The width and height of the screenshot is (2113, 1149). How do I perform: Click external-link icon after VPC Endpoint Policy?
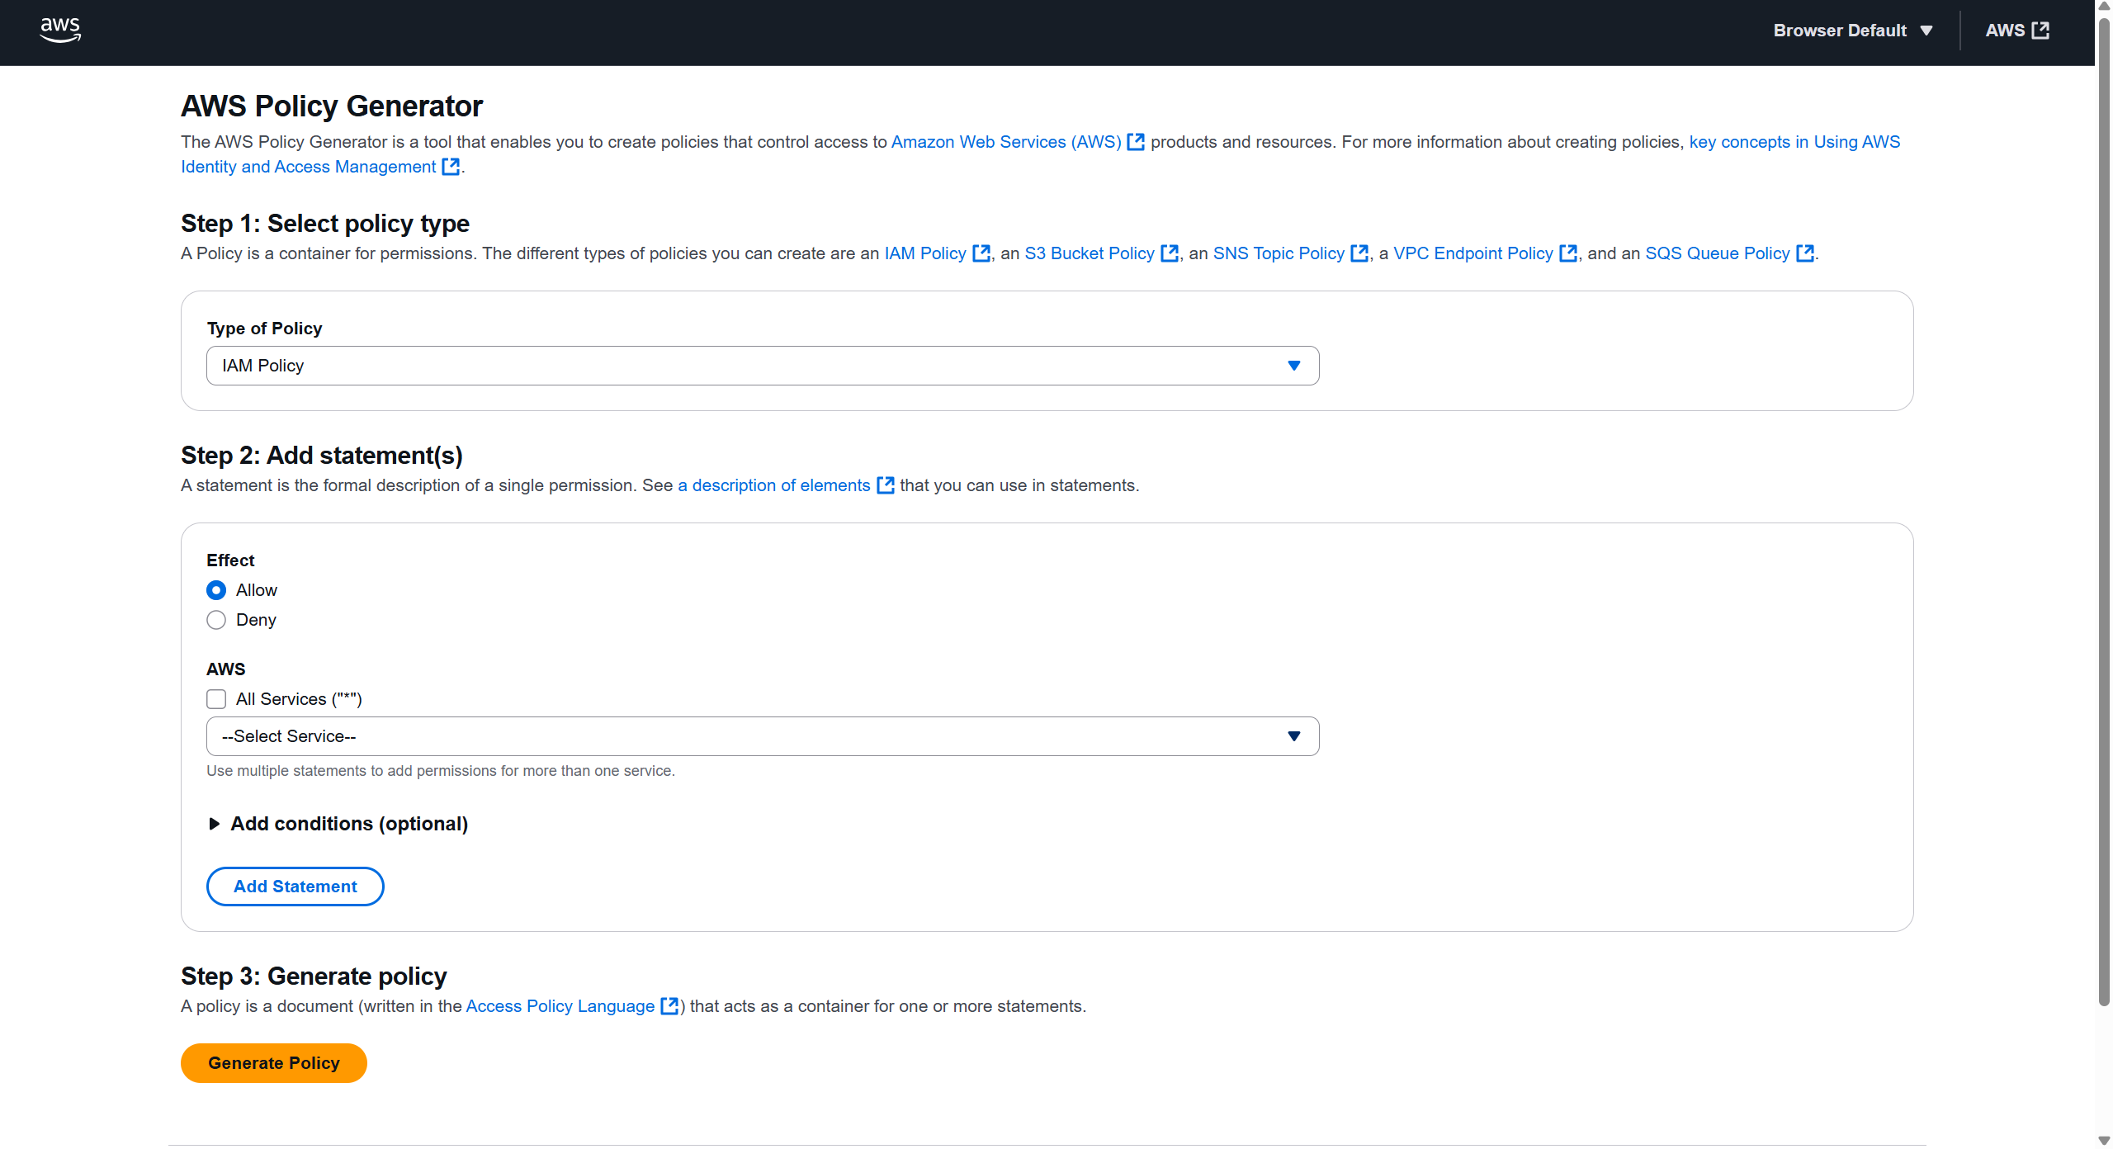(x=1568, y=253)
